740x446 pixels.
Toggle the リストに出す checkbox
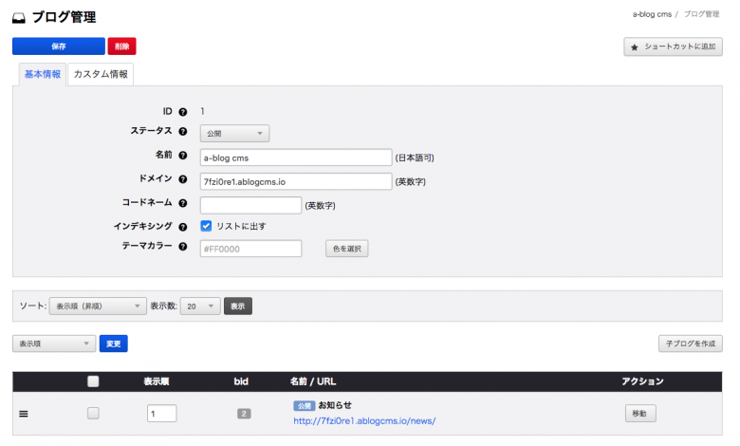pyautogui.click(x=206, y=227)
